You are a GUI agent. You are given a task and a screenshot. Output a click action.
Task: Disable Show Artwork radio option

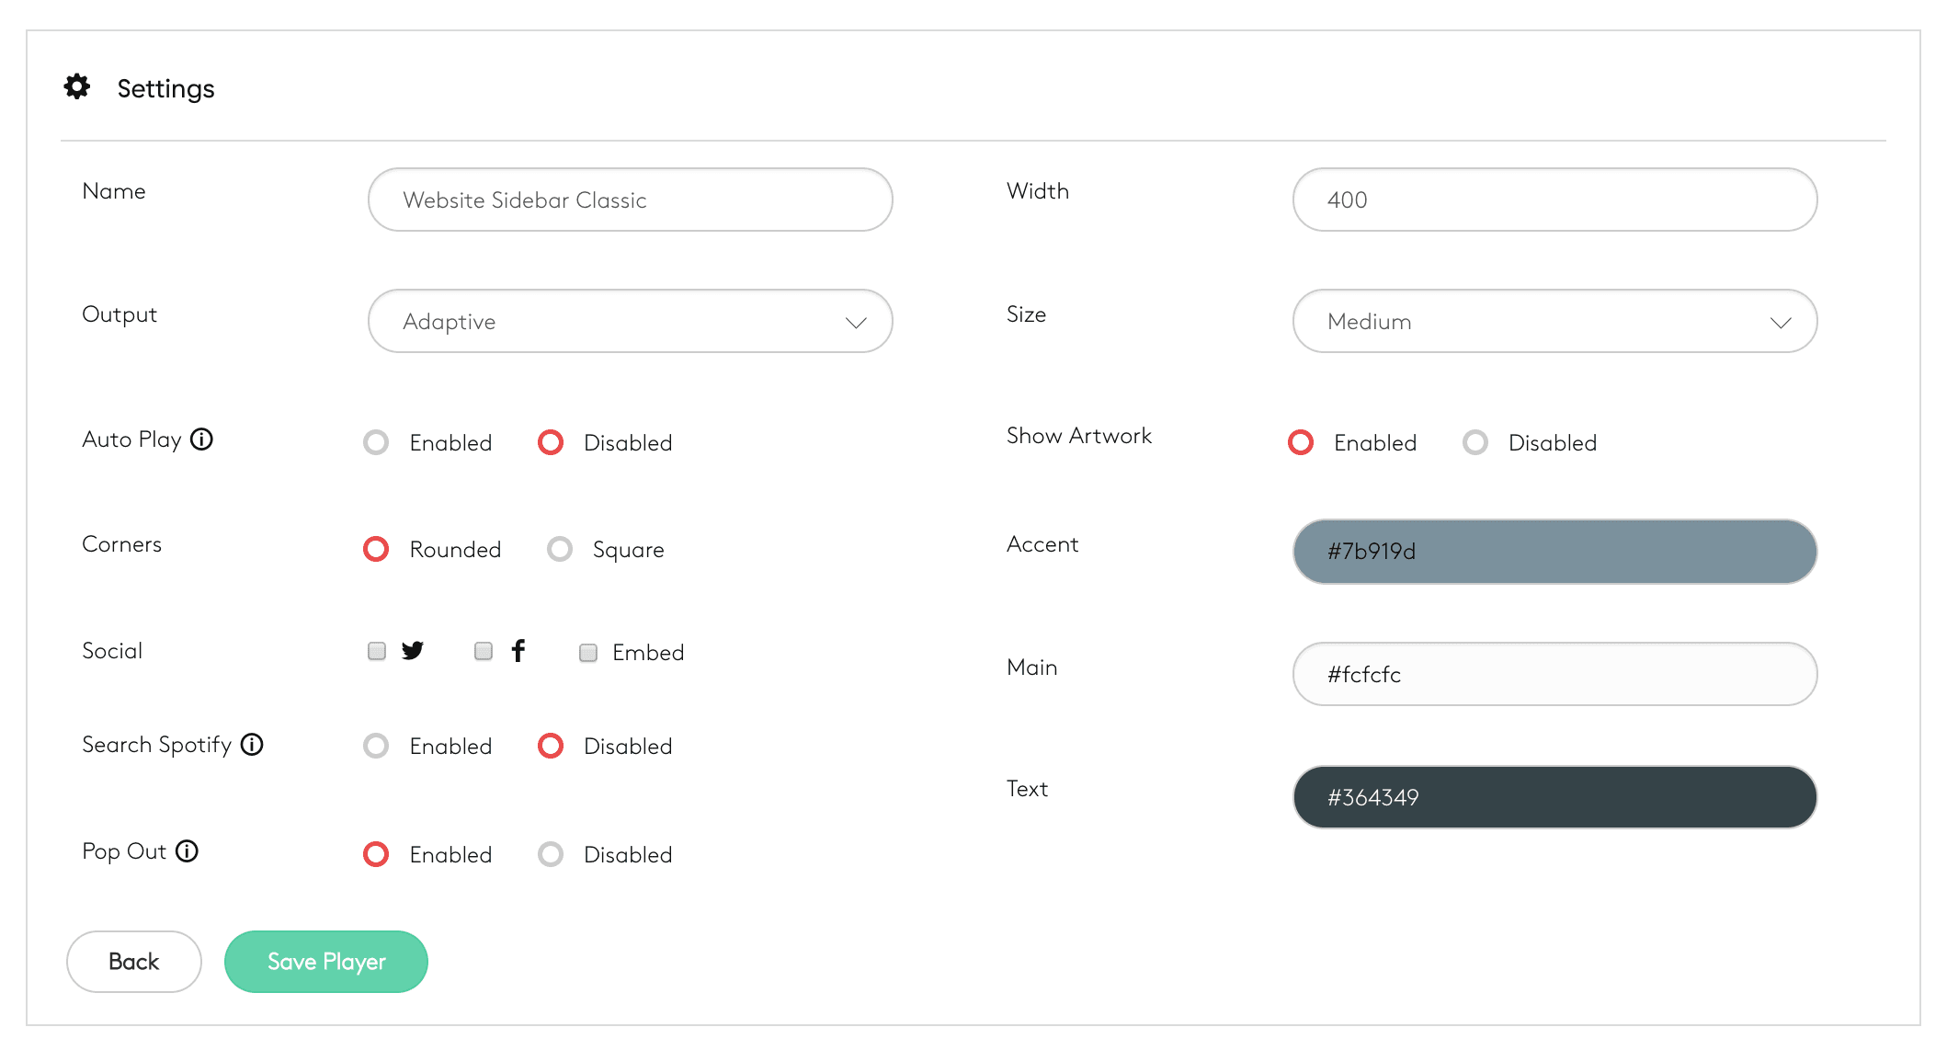[x=1475, y=443]
